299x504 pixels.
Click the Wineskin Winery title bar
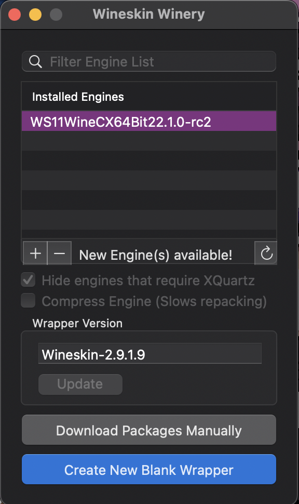[149, 15]
